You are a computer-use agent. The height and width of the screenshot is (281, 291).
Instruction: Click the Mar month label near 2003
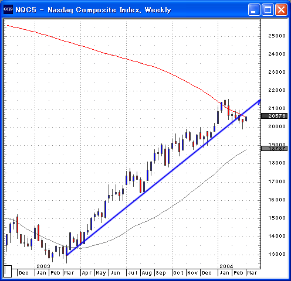click(69, 273)
